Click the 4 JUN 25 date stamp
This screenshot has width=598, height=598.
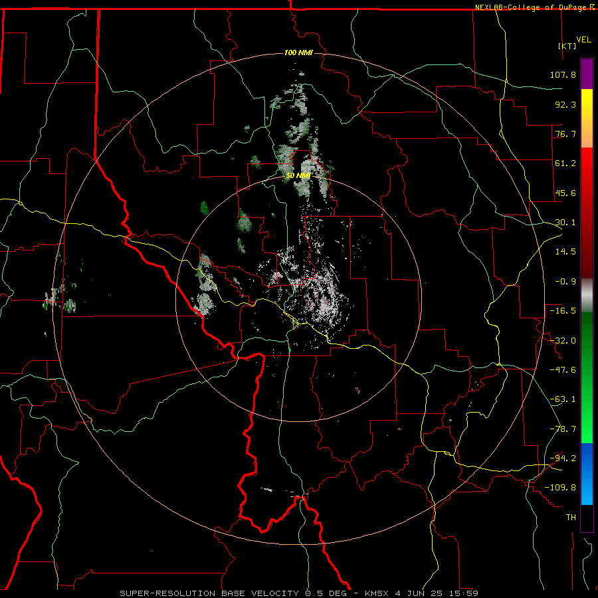[x=419, y=593]
